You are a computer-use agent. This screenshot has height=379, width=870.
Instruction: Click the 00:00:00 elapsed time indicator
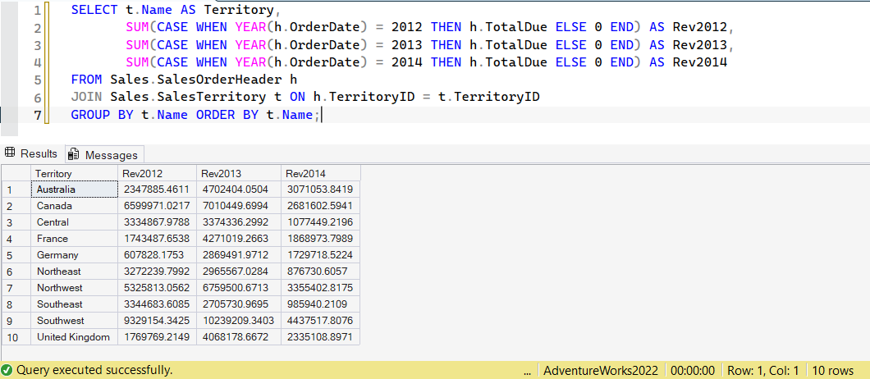(692, 370)
